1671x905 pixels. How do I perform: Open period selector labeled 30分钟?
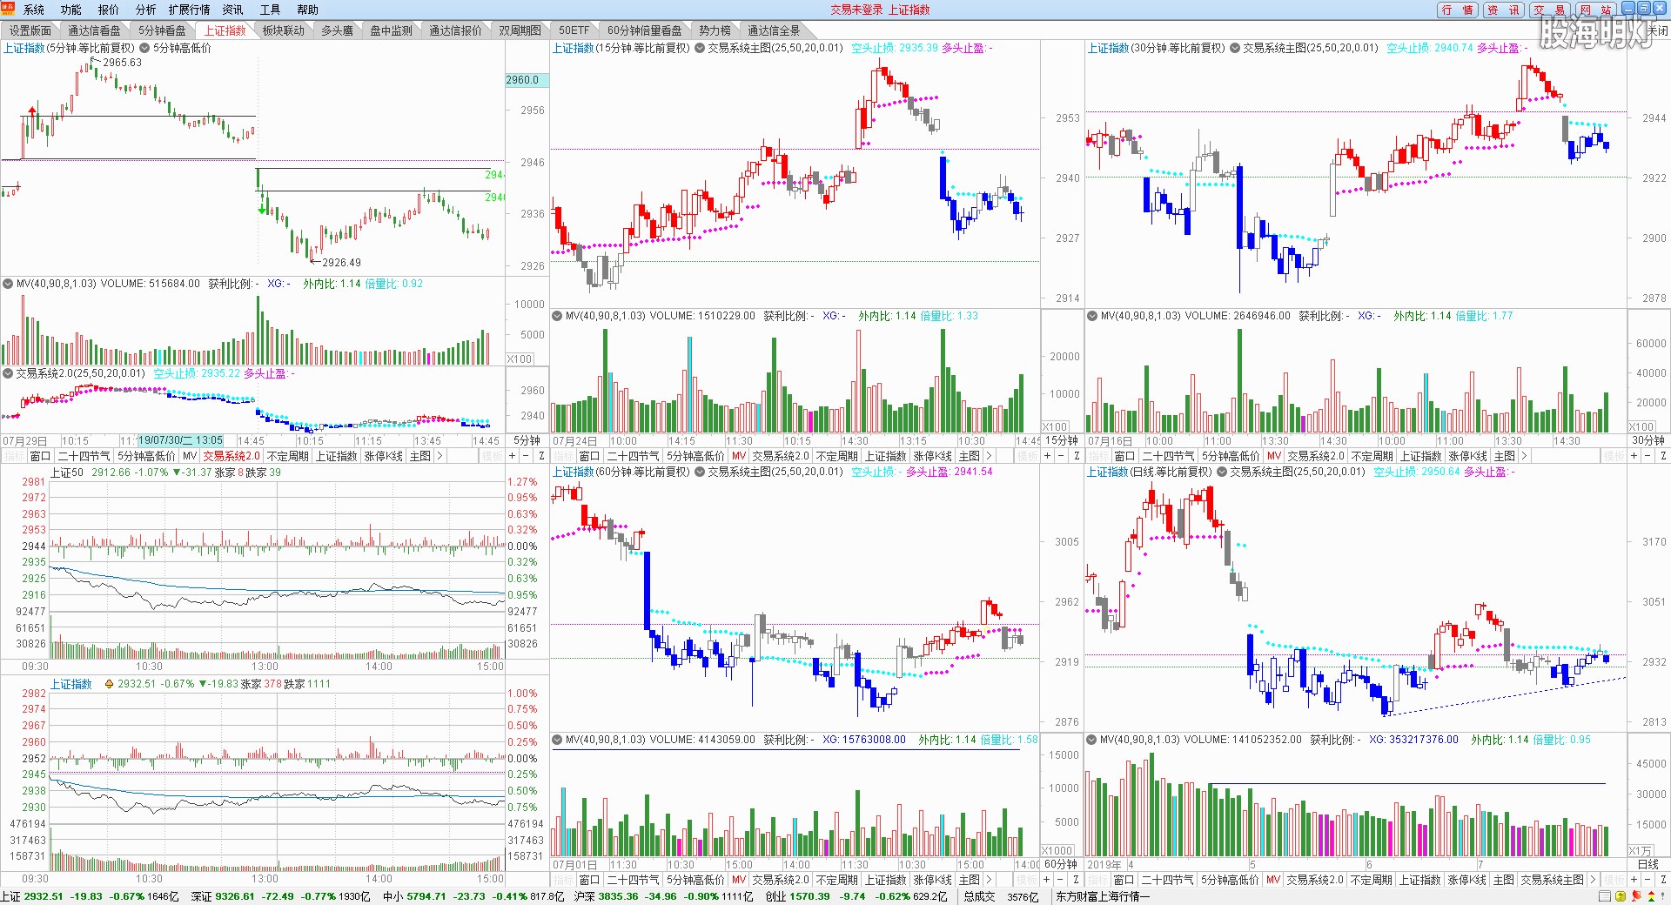1648,441
